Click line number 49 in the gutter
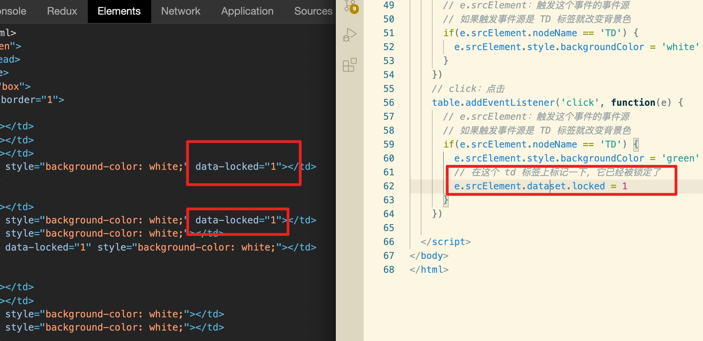The height and width of the screenshot is (341, 703). pyautogui.click(x=389, y=5)
